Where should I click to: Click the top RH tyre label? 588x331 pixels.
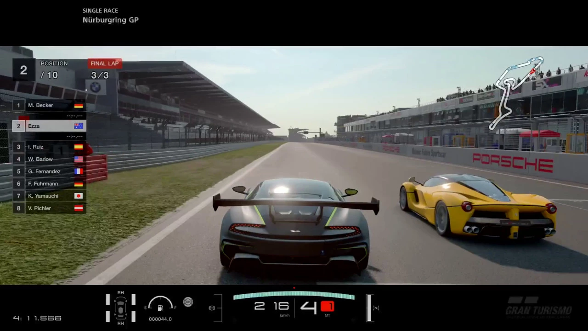(120, 292)
